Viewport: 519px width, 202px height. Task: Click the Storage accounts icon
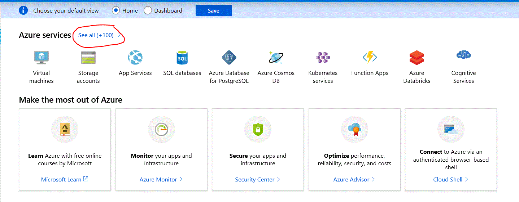pos(88,58)
